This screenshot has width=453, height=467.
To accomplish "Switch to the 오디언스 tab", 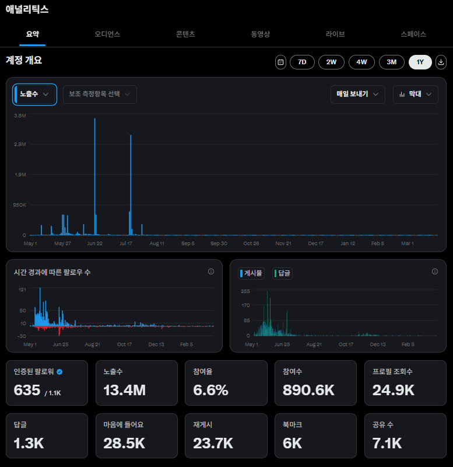I will point(107,34).
